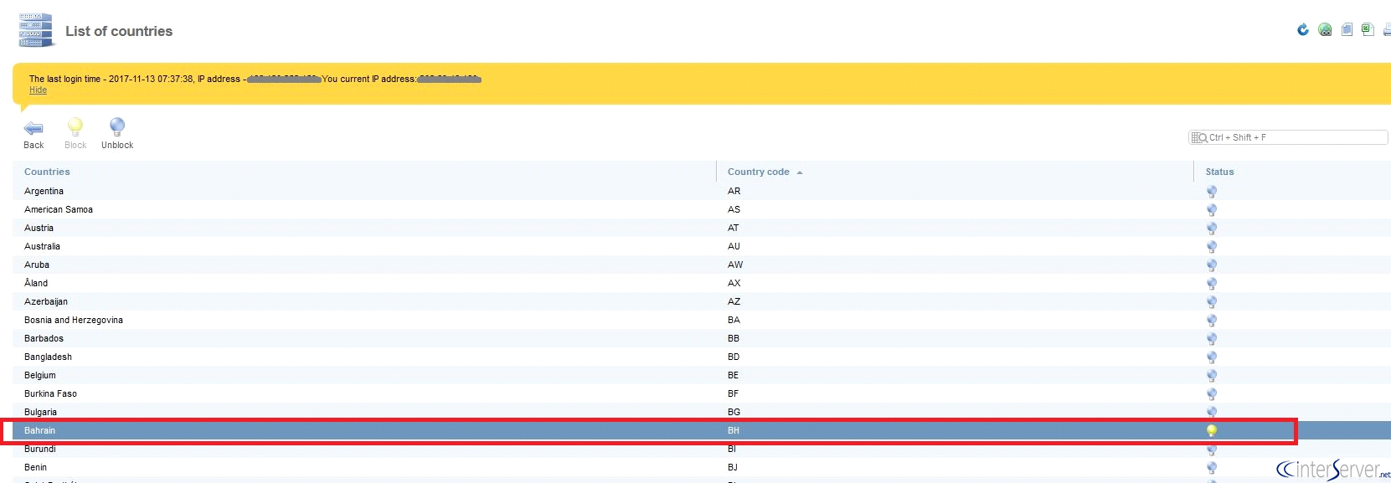
Task: Click Bangladesh's status bulb icon
Action: point(1212,357)
